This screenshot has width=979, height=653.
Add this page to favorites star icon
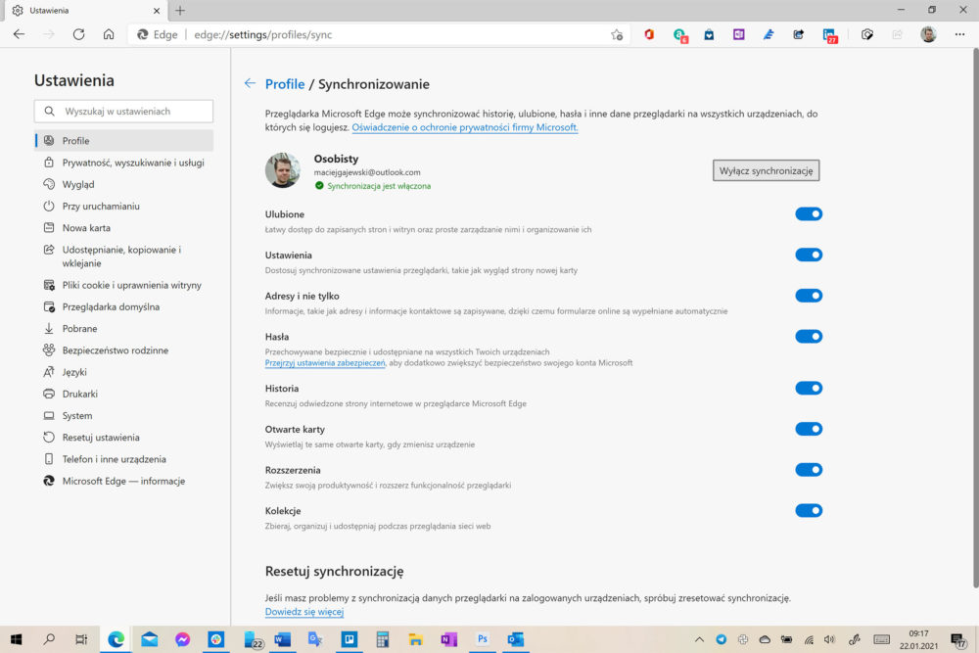(617, 35)
